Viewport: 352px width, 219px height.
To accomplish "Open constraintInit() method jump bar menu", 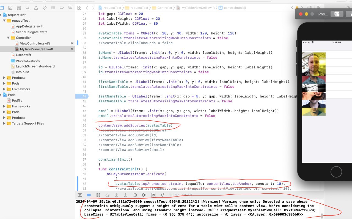I will click(232, 8).
